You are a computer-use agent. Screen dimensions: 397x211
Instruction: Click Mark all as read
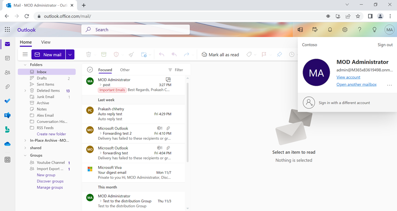pyautogui.click(x=220, y=55)
